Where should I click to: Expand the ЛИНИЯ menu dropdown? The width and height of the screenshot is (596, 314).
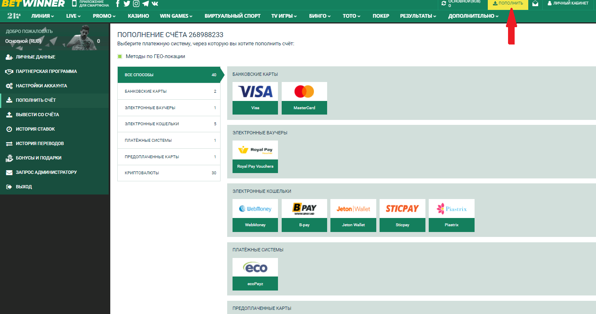tap(43, 16)
